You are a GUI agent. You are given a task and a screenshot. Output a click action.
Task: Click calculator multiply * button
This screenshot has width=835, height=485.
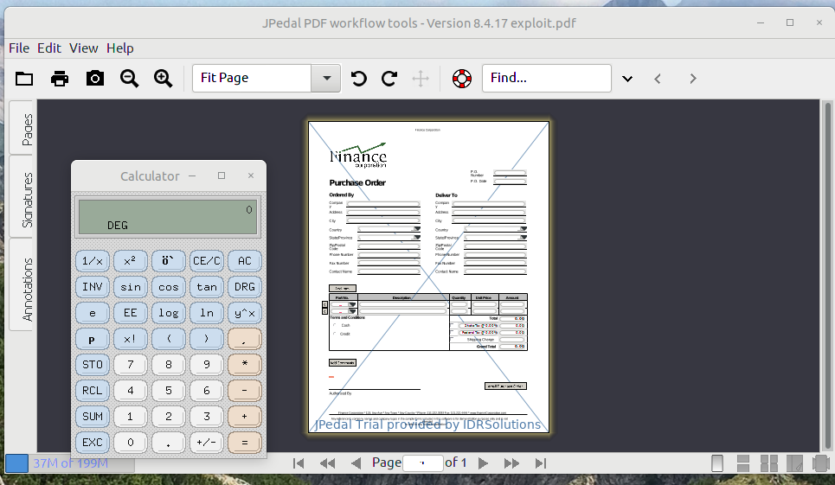pyautogui.click(x=244, y=364)
